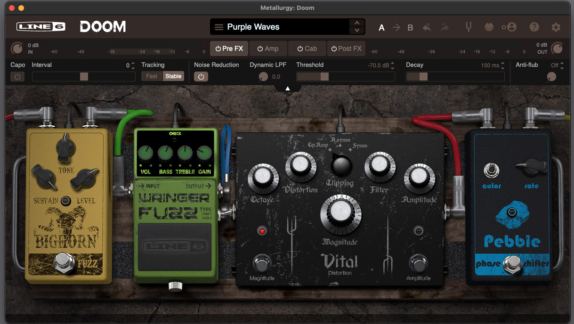Set Tracking to Stable
The width and height of the screenshot is (574, 324).
173,76
